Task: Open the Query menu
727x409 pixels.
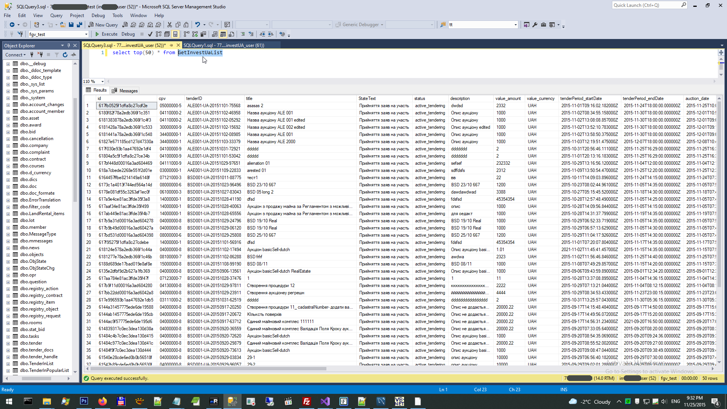Action: (56, 16)
